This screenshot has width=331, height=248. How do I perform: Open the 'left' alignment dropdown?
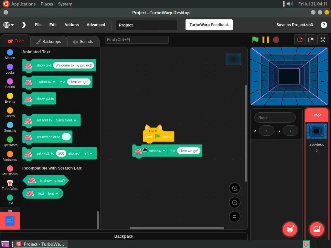(88, 153)
